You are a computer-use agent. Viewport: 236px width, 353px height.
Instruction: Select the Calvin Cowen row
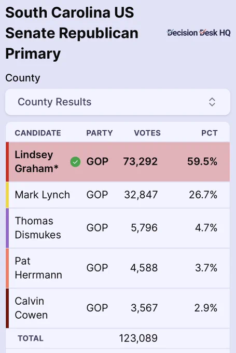[118, 308]
